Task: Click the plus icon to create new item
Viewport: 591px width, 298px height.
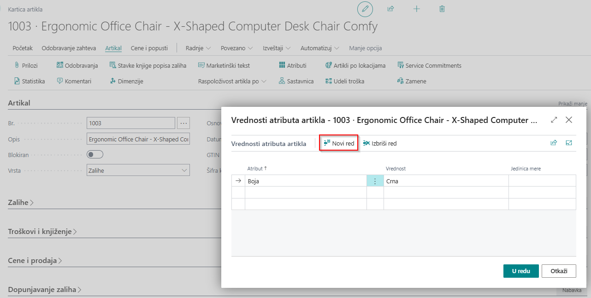Action: [416, 9]
